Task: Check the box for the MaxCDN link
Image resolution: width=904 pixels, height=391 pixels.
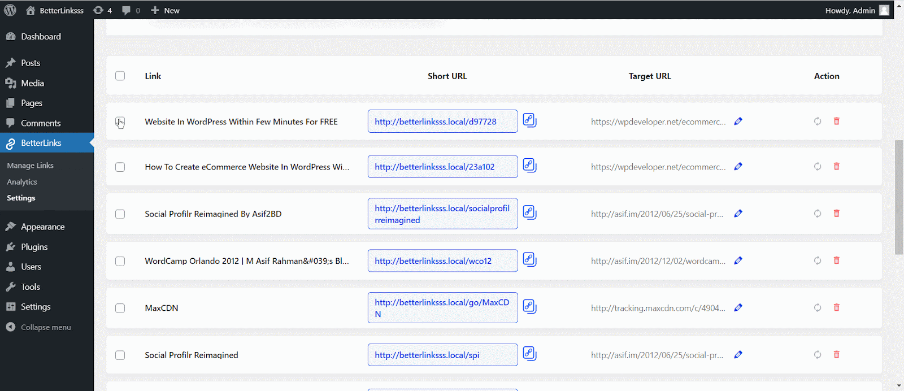Action: point(120,308)
